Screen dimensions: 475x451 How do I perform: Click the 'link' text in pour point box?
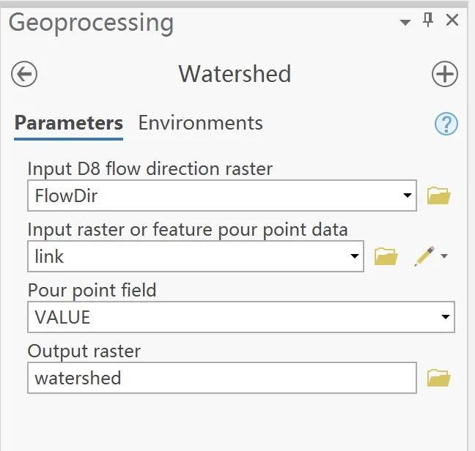(49, 256)
